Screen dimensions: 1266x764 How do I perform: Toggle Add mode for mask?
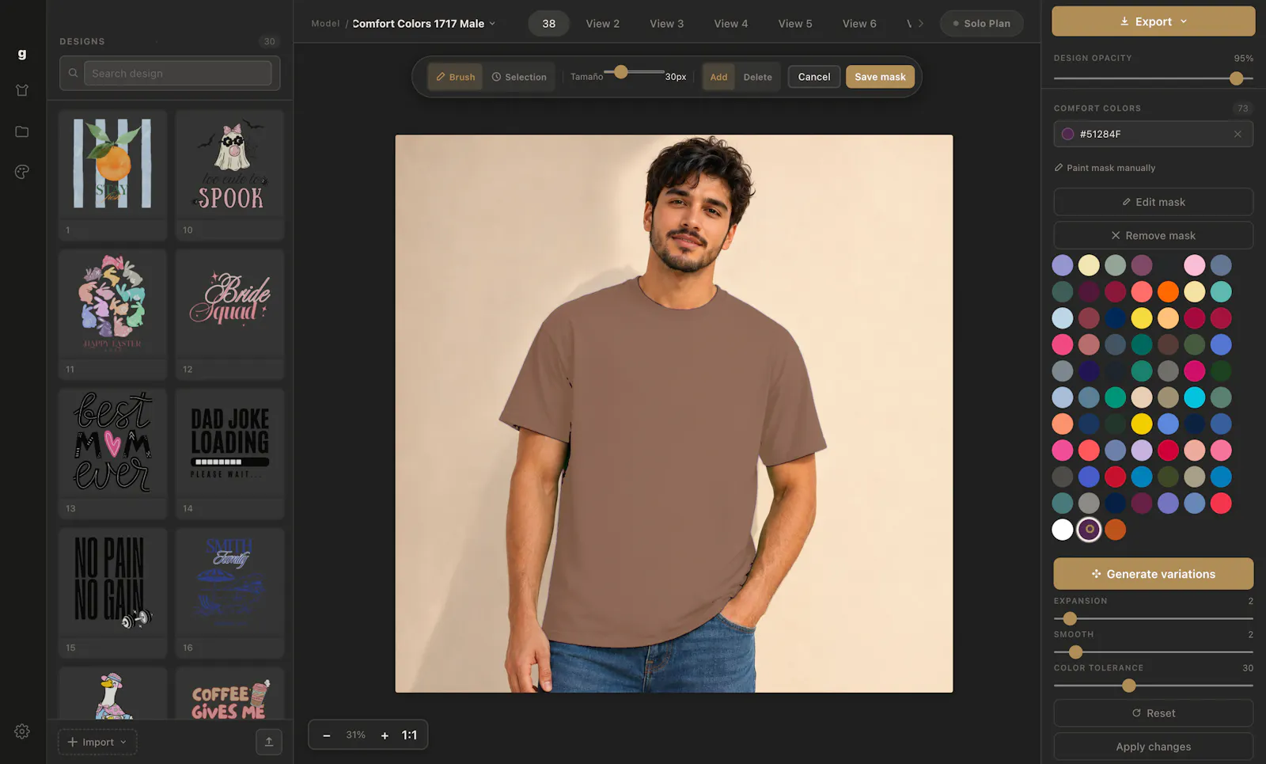(x=718, y=77)
